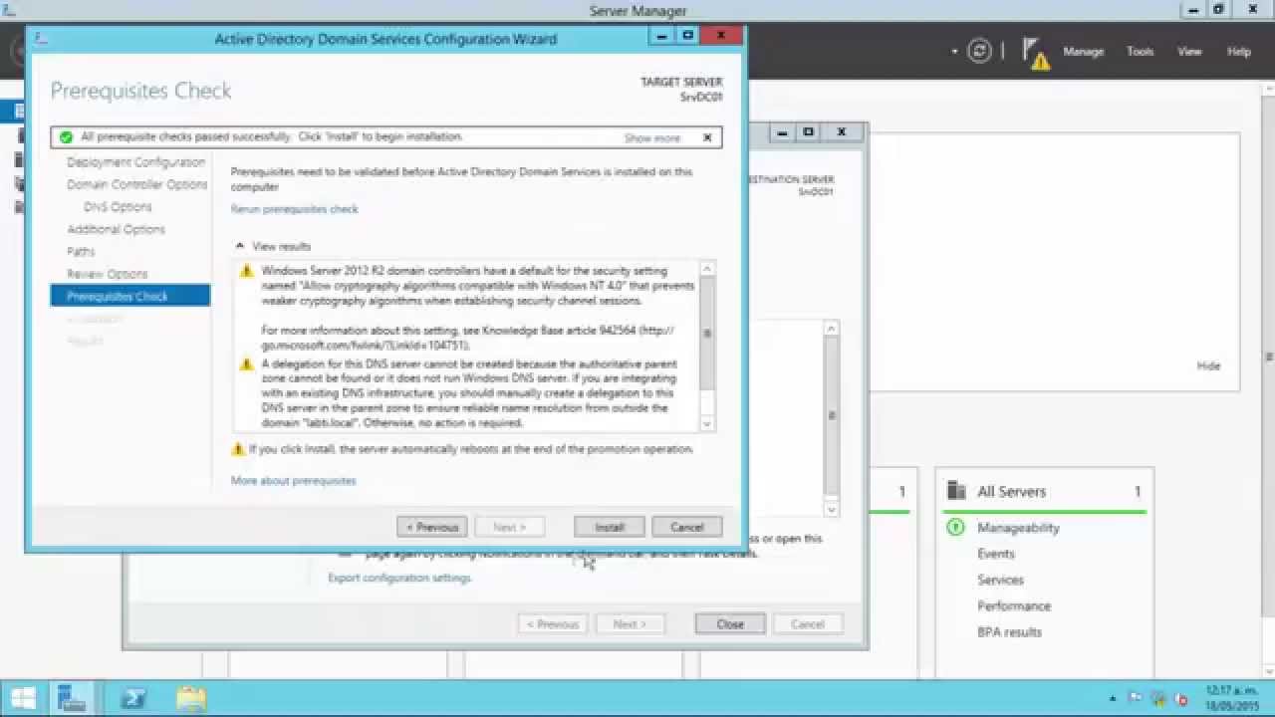Click the warning icon beside the reboot notice

coord(238,449)
